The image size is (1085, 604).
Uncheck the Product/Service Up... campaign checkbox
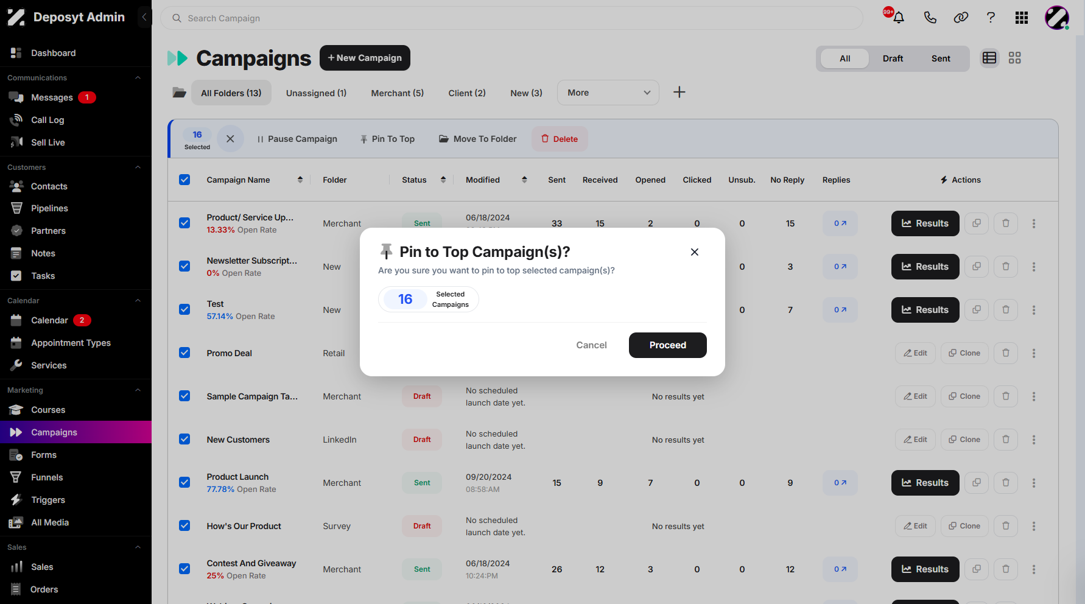pos(184,223)
